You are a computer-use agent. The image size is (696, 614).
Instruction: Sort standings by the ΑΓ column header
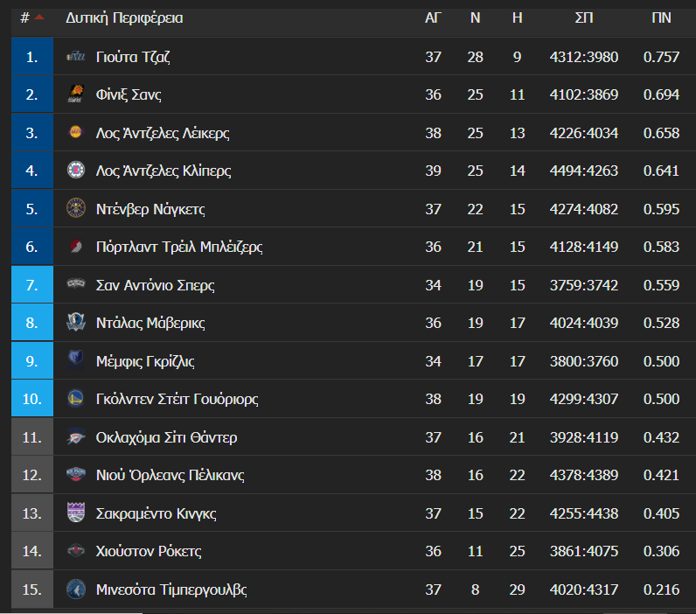[433, 17]
